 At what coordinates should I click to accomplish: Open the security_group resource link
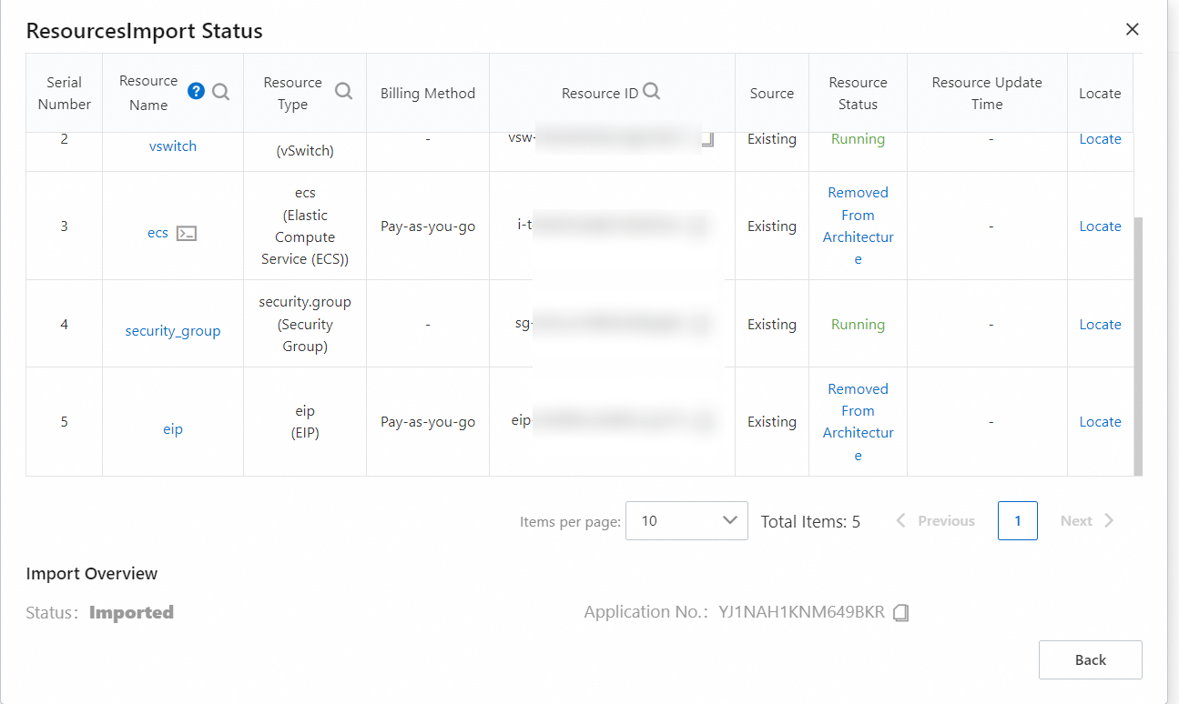pos(173,331)
